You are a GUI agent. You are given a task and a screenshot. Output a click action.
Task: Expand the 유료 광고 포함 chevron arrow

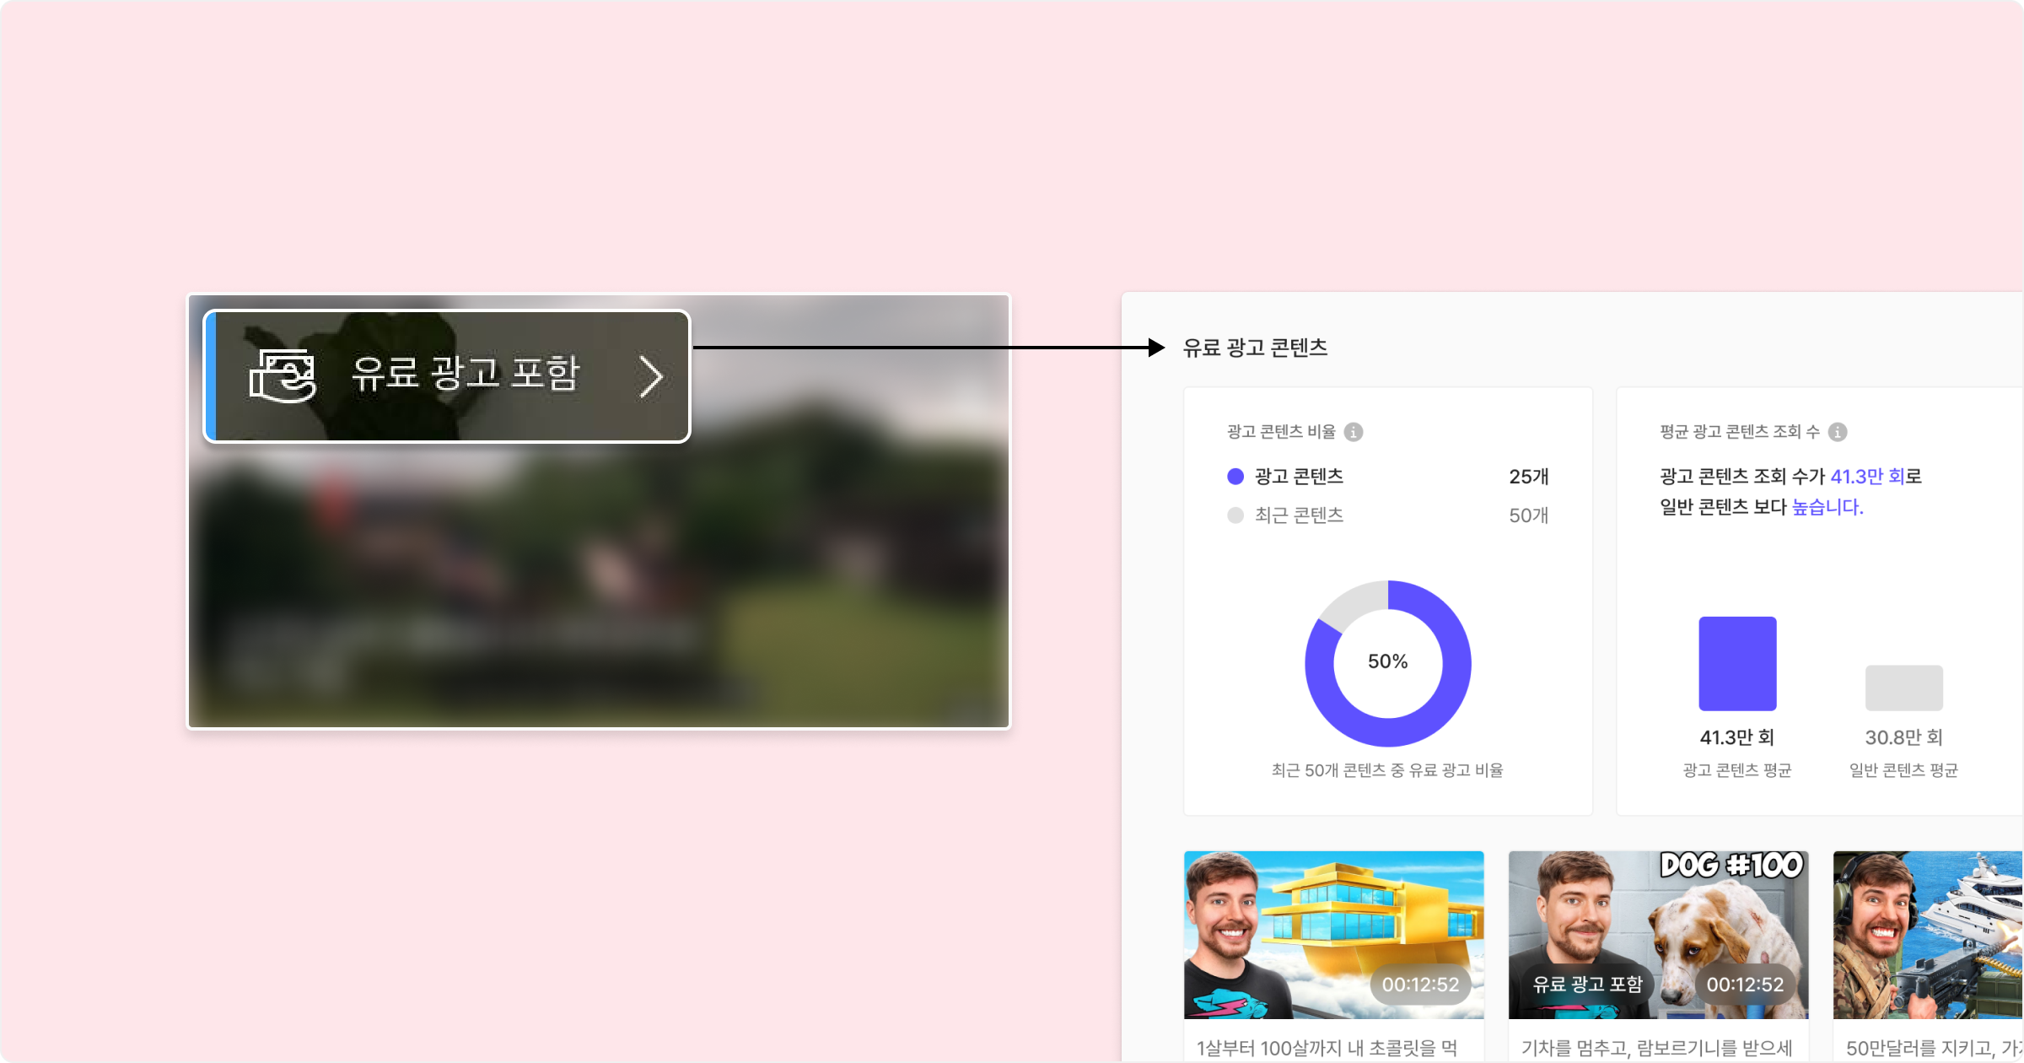tap(650, 376)
